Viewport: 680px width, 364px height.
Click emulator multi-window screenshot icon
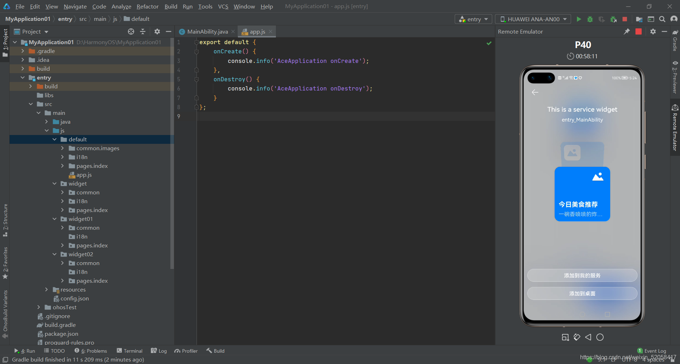(x=565, y=337)
